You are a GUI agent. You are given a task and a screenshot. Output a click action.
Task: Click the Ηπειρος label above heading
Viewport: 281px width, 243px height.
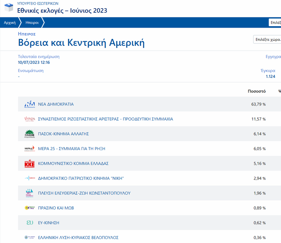point(27,34)
